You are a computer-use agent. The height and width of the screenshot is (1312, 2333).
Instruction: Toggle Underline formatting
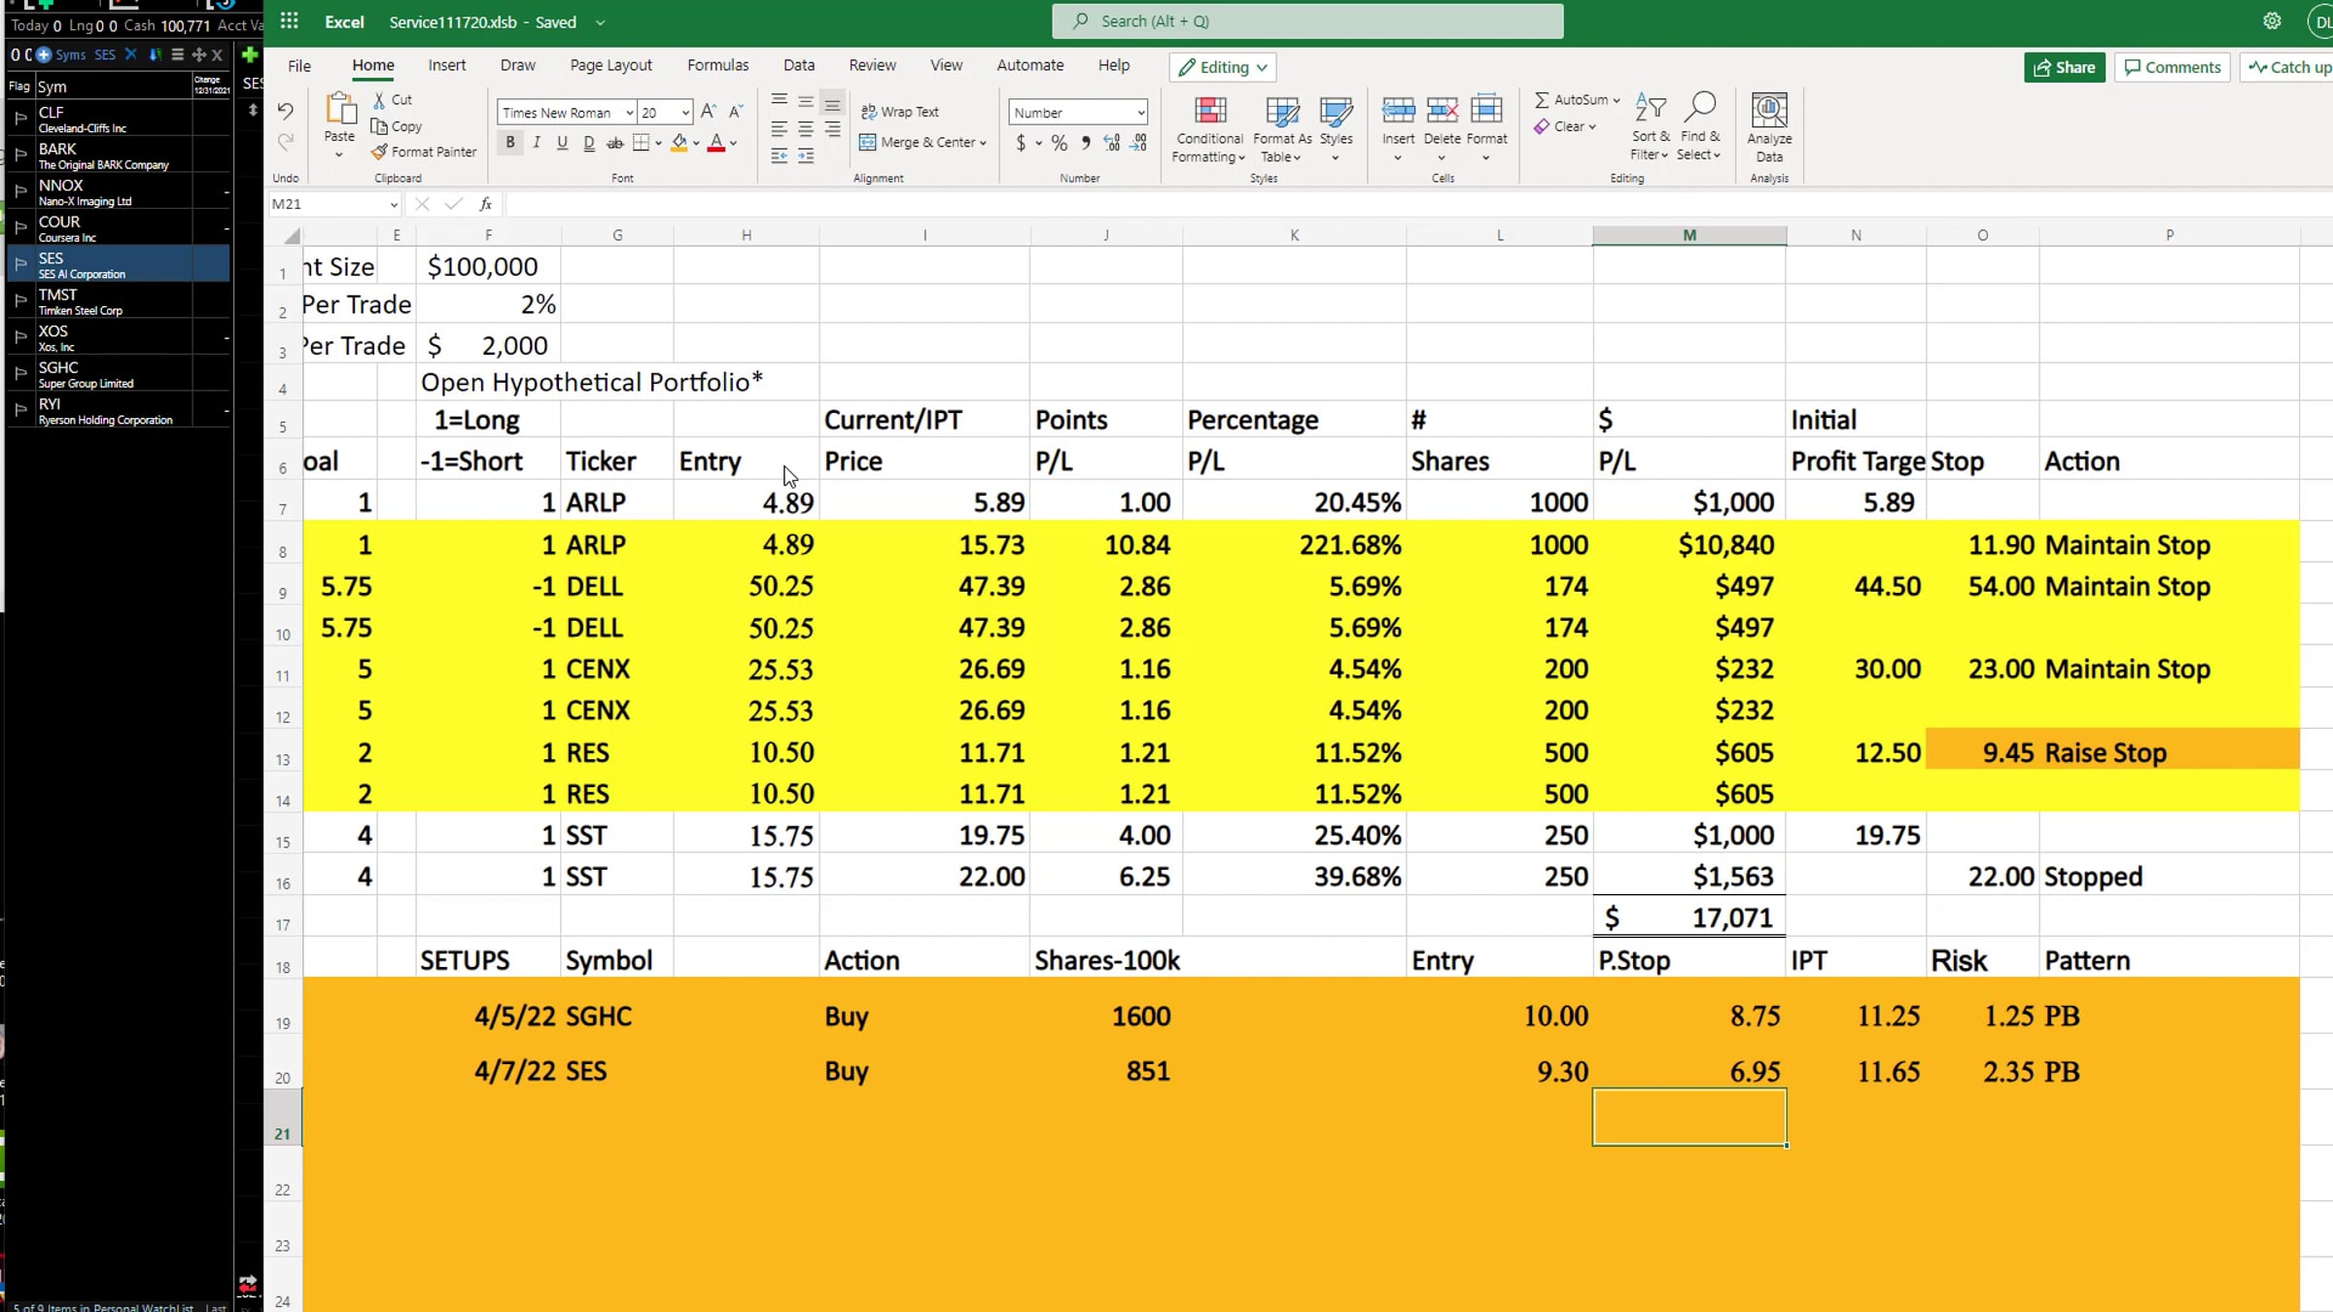pyautogui.click(x=562, y=143)
